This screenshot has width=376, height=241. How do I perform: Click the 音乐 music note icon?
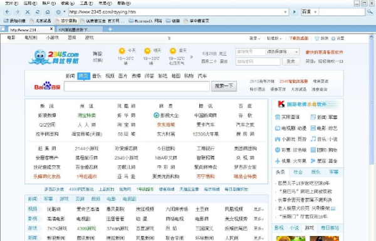(x=313, y=139)
